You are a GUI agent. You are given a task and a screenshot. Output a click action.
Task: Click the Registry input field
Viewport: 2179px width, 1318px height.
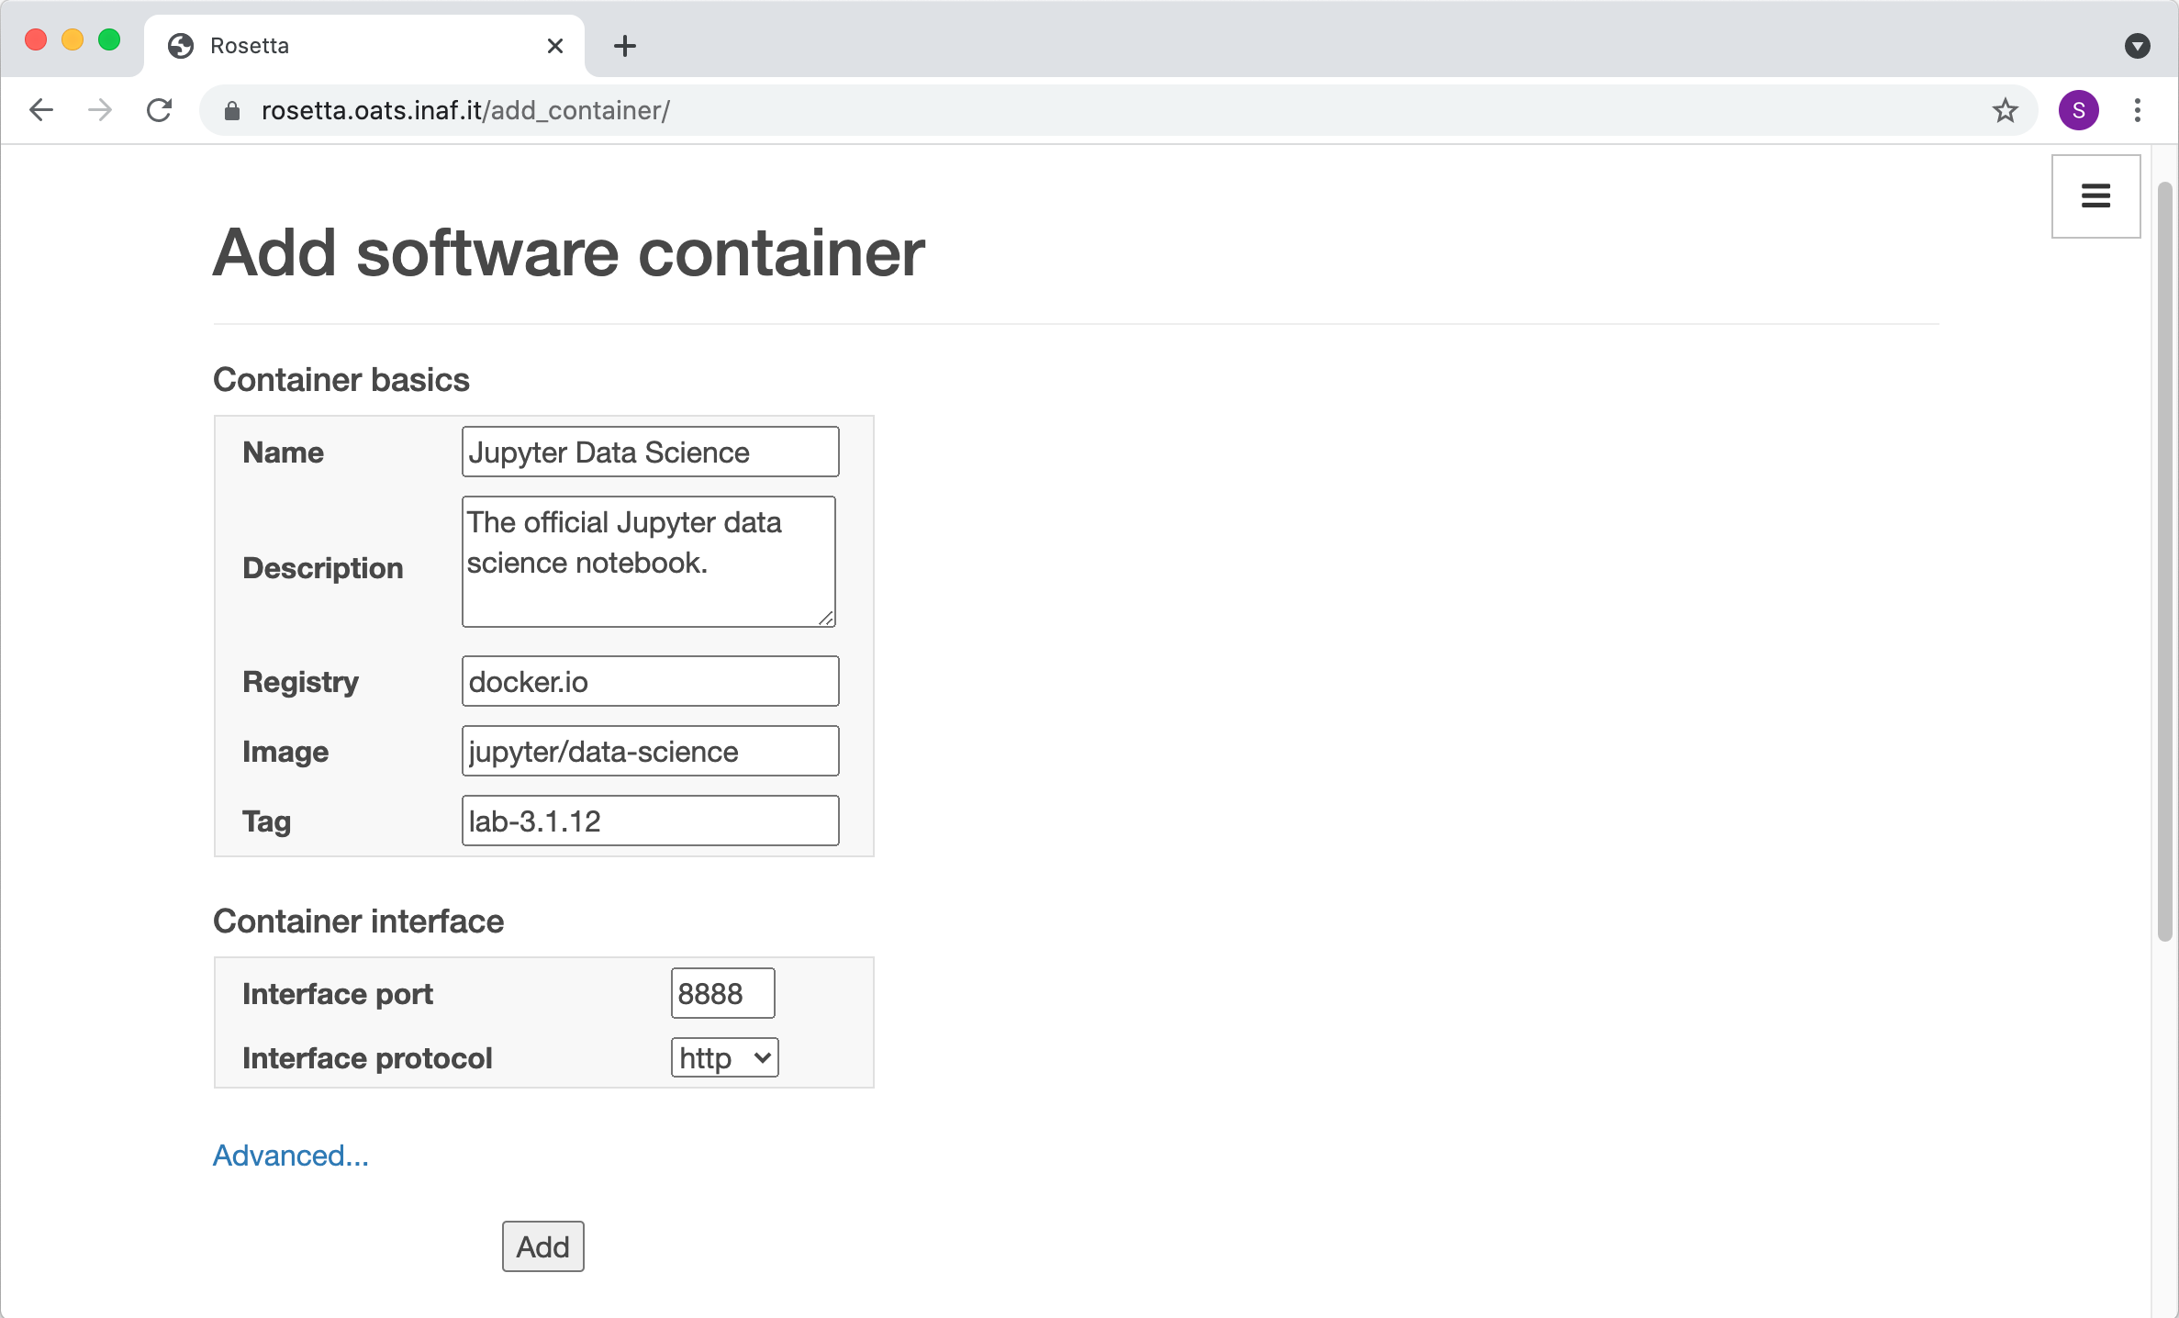(650, 681)
